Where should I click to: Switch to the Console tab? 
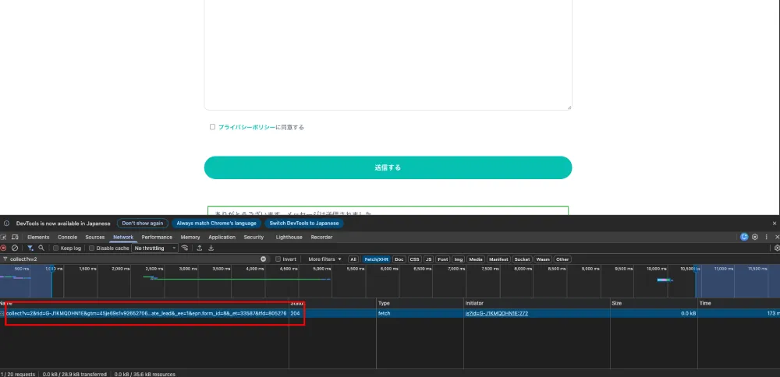click(68, 238)
